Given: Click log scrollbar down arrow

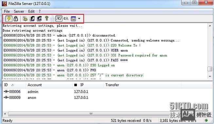Looking at the screenshot, I should (210, 76).
